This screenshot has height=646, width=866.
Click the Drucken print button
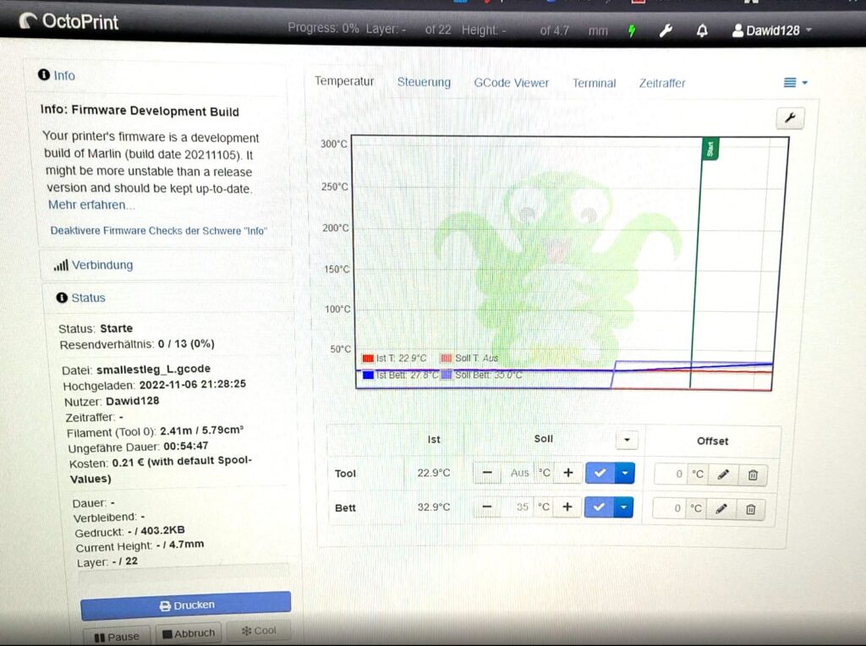click(x=186, y=605)
